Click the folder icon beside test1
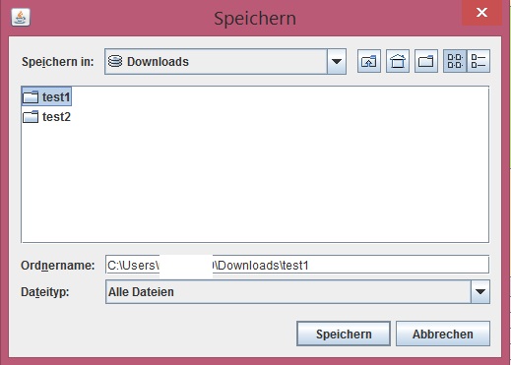 tap(31, 96)
